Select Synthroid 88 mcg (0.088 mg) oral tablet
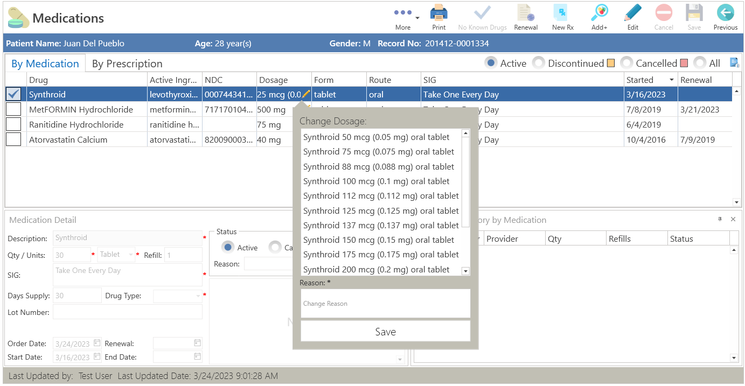Screen dimensions: 745x386 (x=379, y=167)
